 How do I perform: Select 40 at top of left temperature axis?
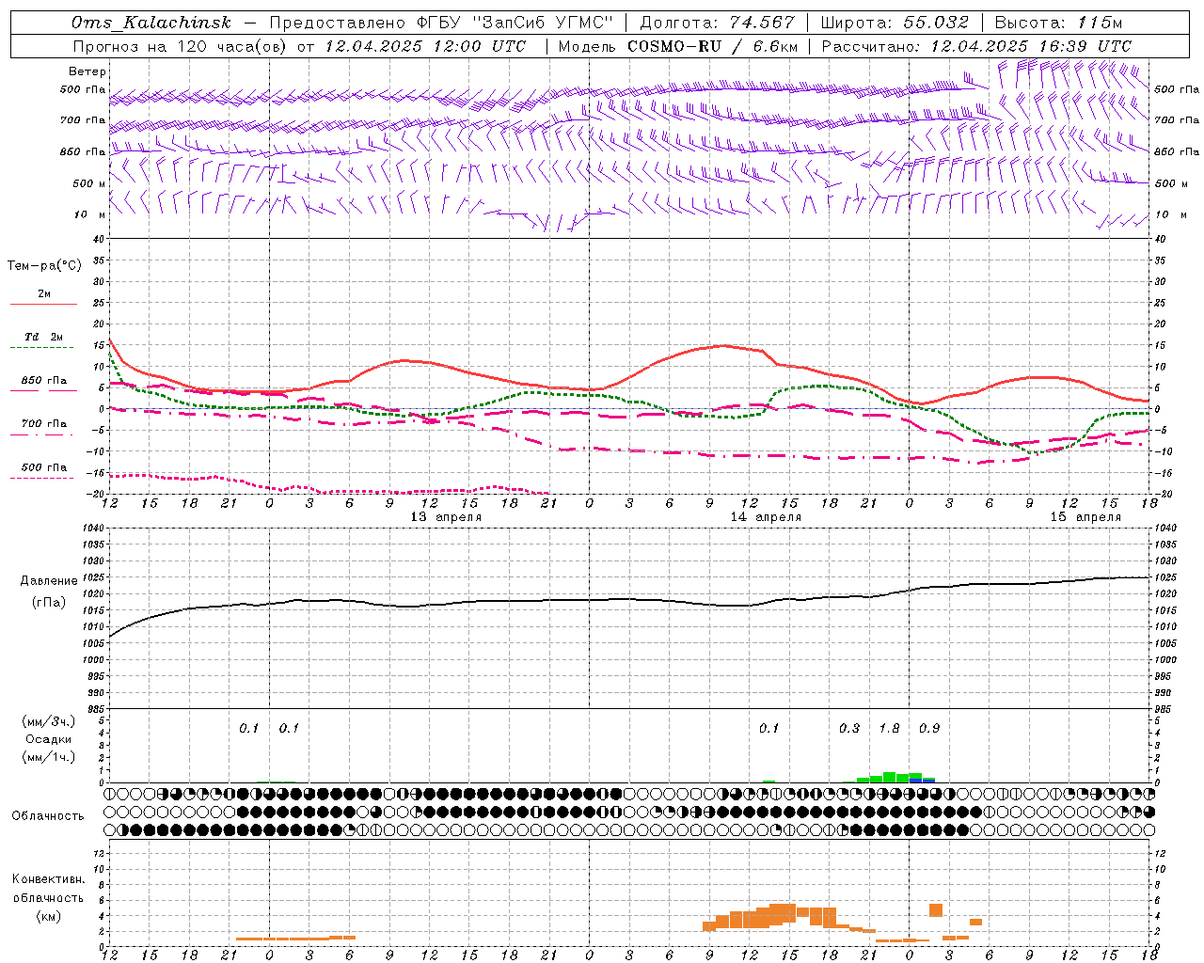tap(99, 239)
